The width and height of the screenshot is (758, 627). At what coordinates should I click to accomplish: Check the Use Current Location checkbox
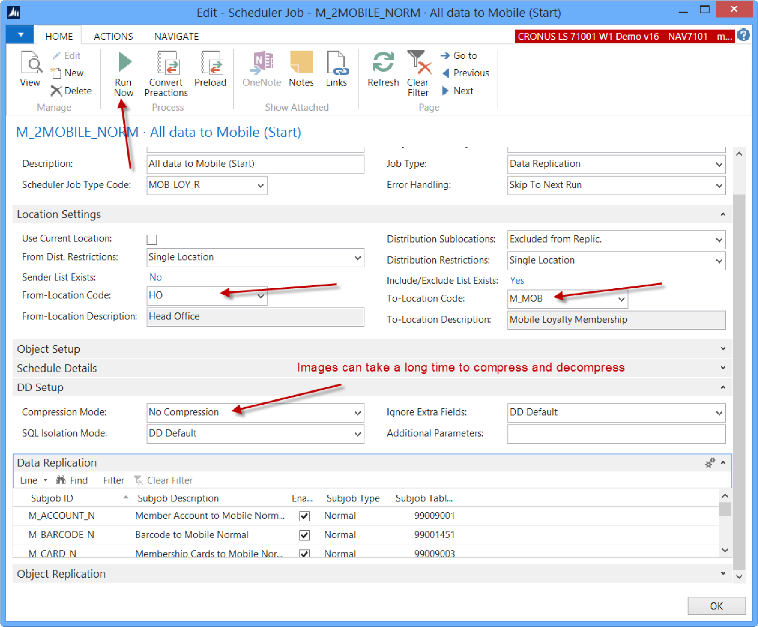coord(152,239)
